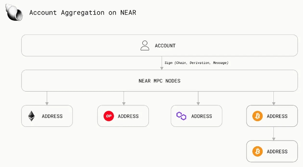The width and height of the screenshot is (303, 167).
Task: Click the arrow pointing to the Polygon address box
Action: click(198, 98)
